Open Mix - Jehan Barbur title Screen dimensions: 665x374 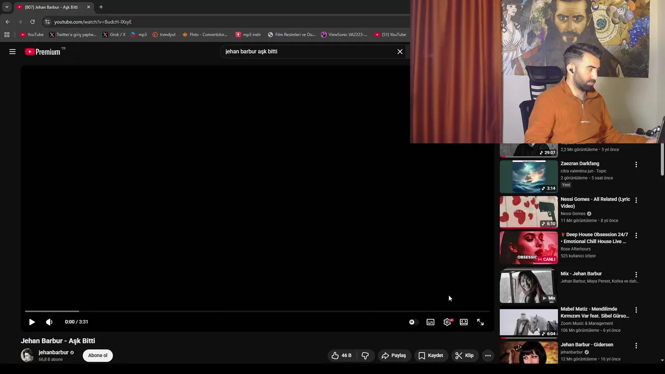click(581, 274)
